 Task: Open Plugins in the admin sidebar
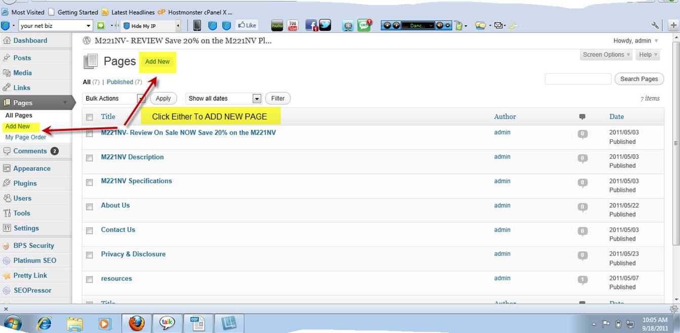(x=25, y=183)
